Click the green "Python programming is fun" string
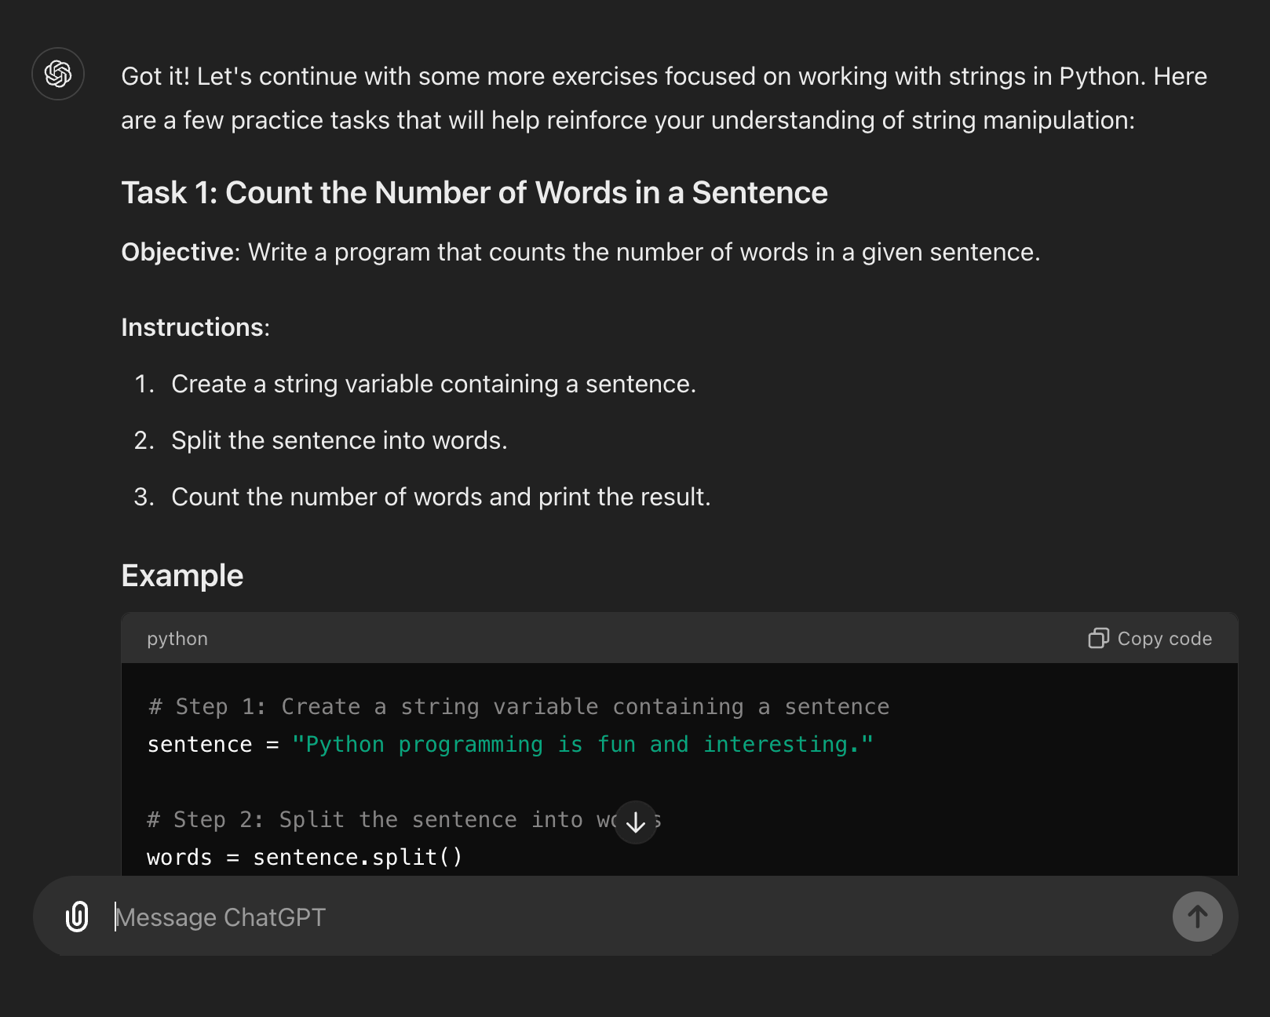1270x1017 pixels. click(x=582, y=744)
